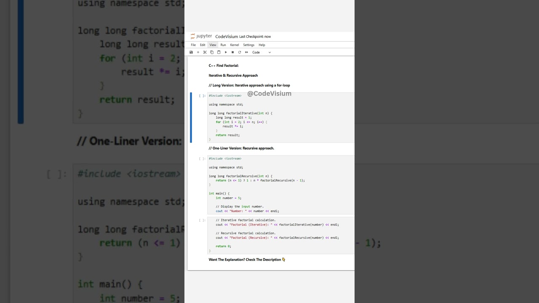
Task: Click the line int main() {
Action: 219,194
